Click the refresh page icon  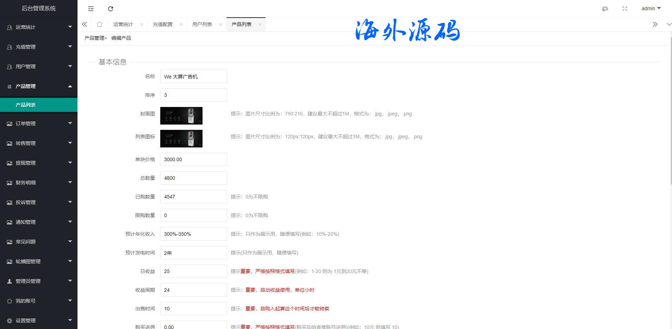(111, 9)
